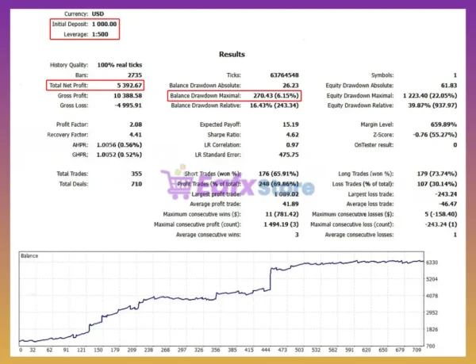This screenshot has height=364, width=476.
Task: Click the Initial Deposit label
Action: coord(70,25)
